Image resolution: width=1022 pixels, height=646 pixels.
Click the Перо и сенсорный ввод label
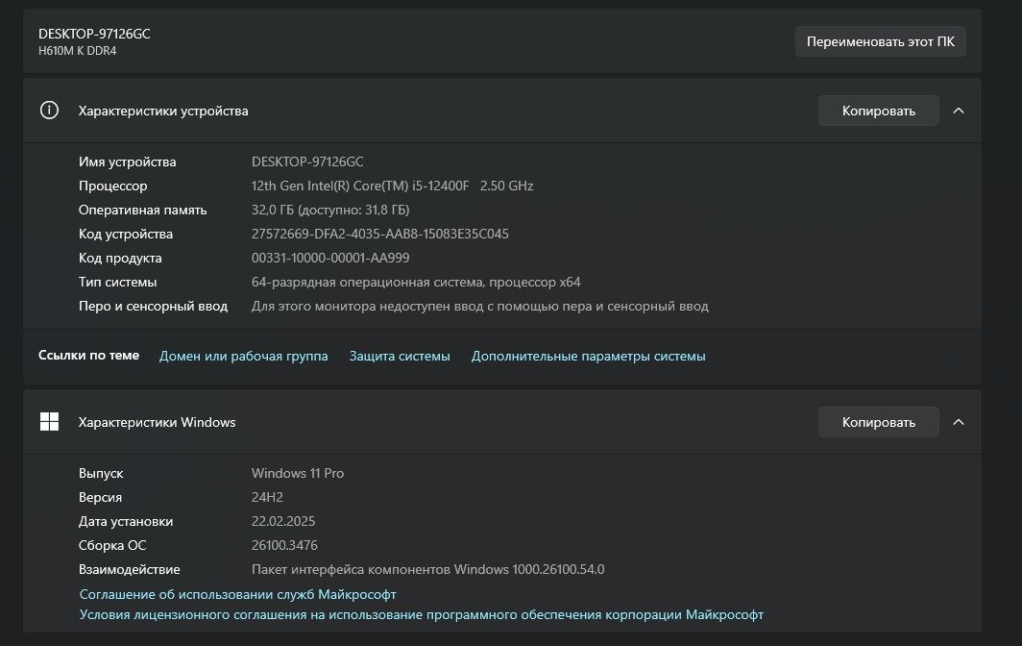[x=153, y=306]
